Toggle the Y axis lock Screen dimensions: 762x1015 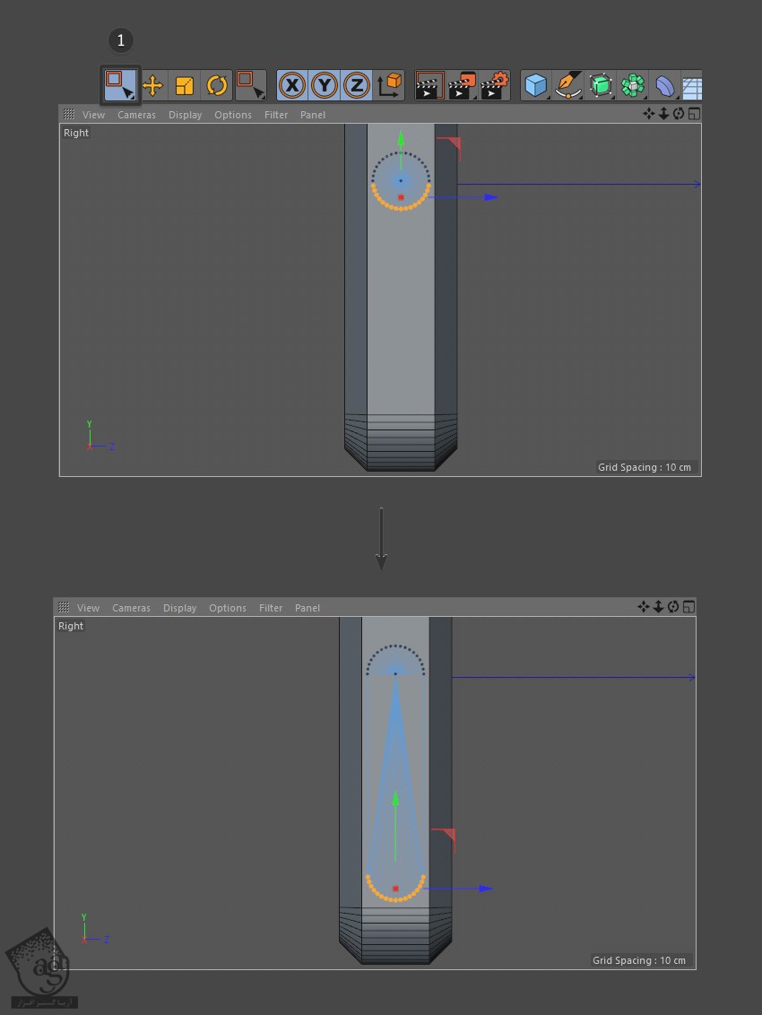[x=325, y=86]
